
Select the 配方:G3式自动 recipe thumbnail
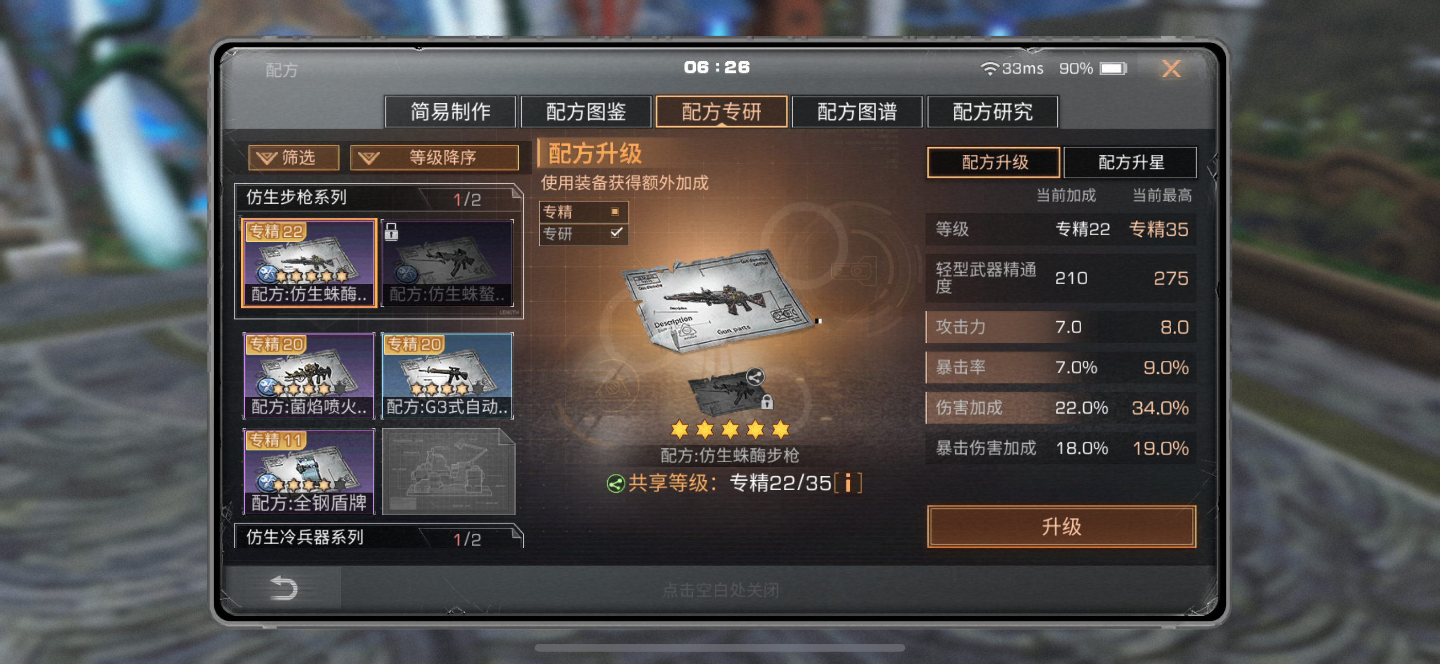point(447,376)
